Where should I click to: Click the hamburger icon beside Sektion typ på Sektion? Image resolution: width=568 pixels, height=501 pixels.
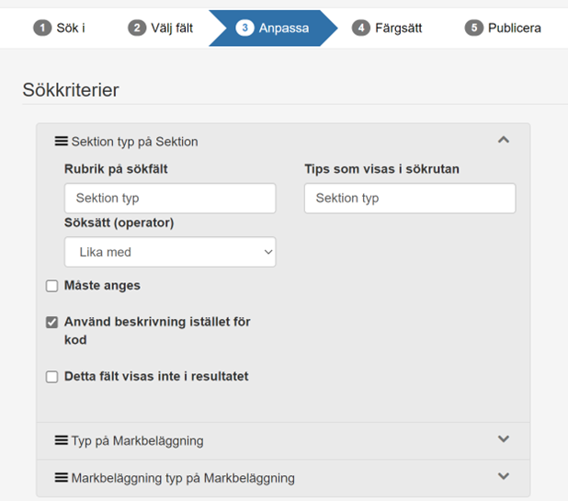[62, 142]
